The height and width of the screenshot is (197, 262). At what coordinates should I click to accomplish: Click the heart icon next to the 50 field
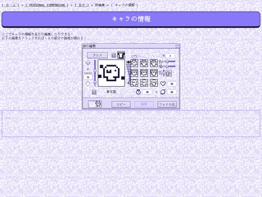pyautogui.click(x=163, y=84)
